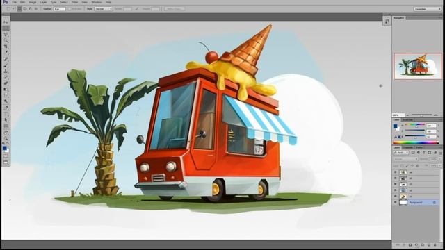Select the Lasso tool
Screen dimensions: 445x250
tap(6, 35)
